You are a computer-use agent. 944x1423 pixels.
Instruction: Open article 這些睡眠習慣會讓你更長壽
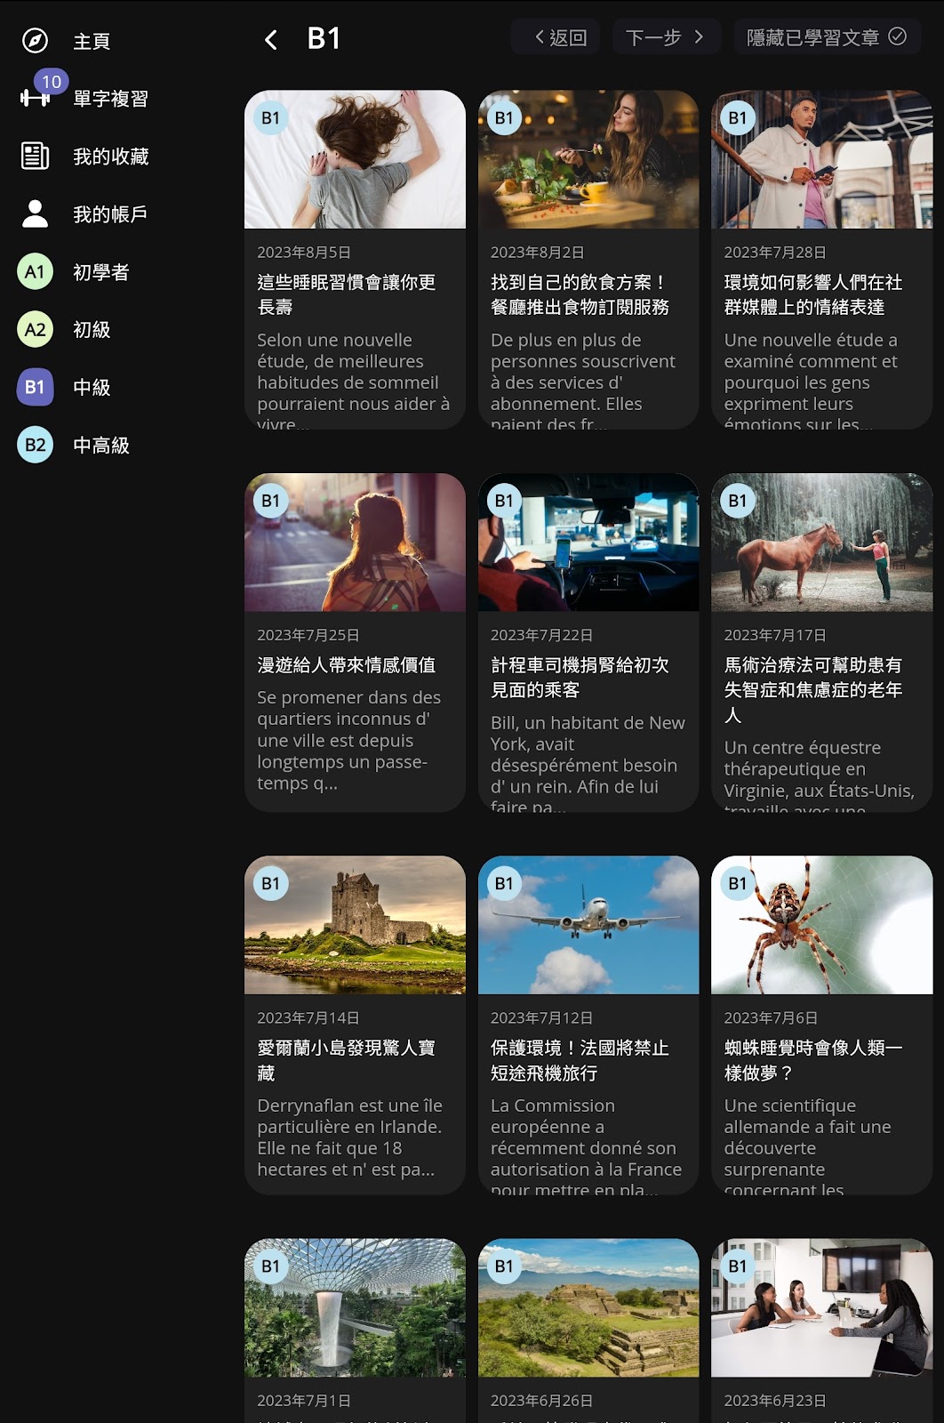[x=347, y=294]
